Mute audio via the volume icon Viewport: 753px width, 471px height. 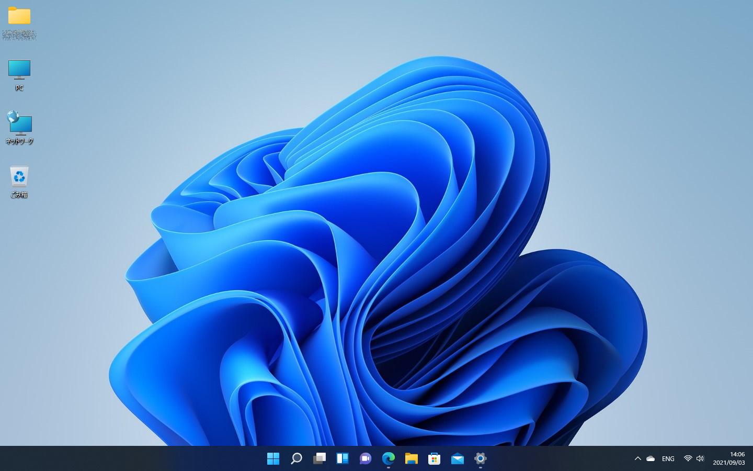(x=700, y=458)
